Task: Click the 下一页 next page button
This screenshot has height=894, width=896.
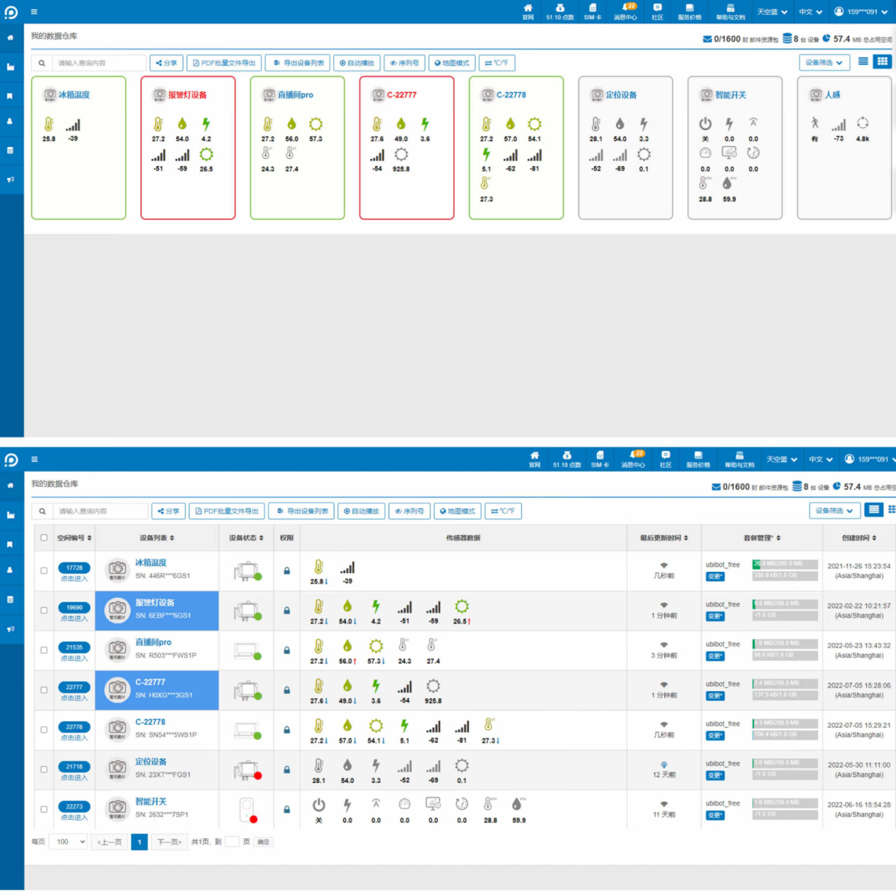Action: [169, 842]
